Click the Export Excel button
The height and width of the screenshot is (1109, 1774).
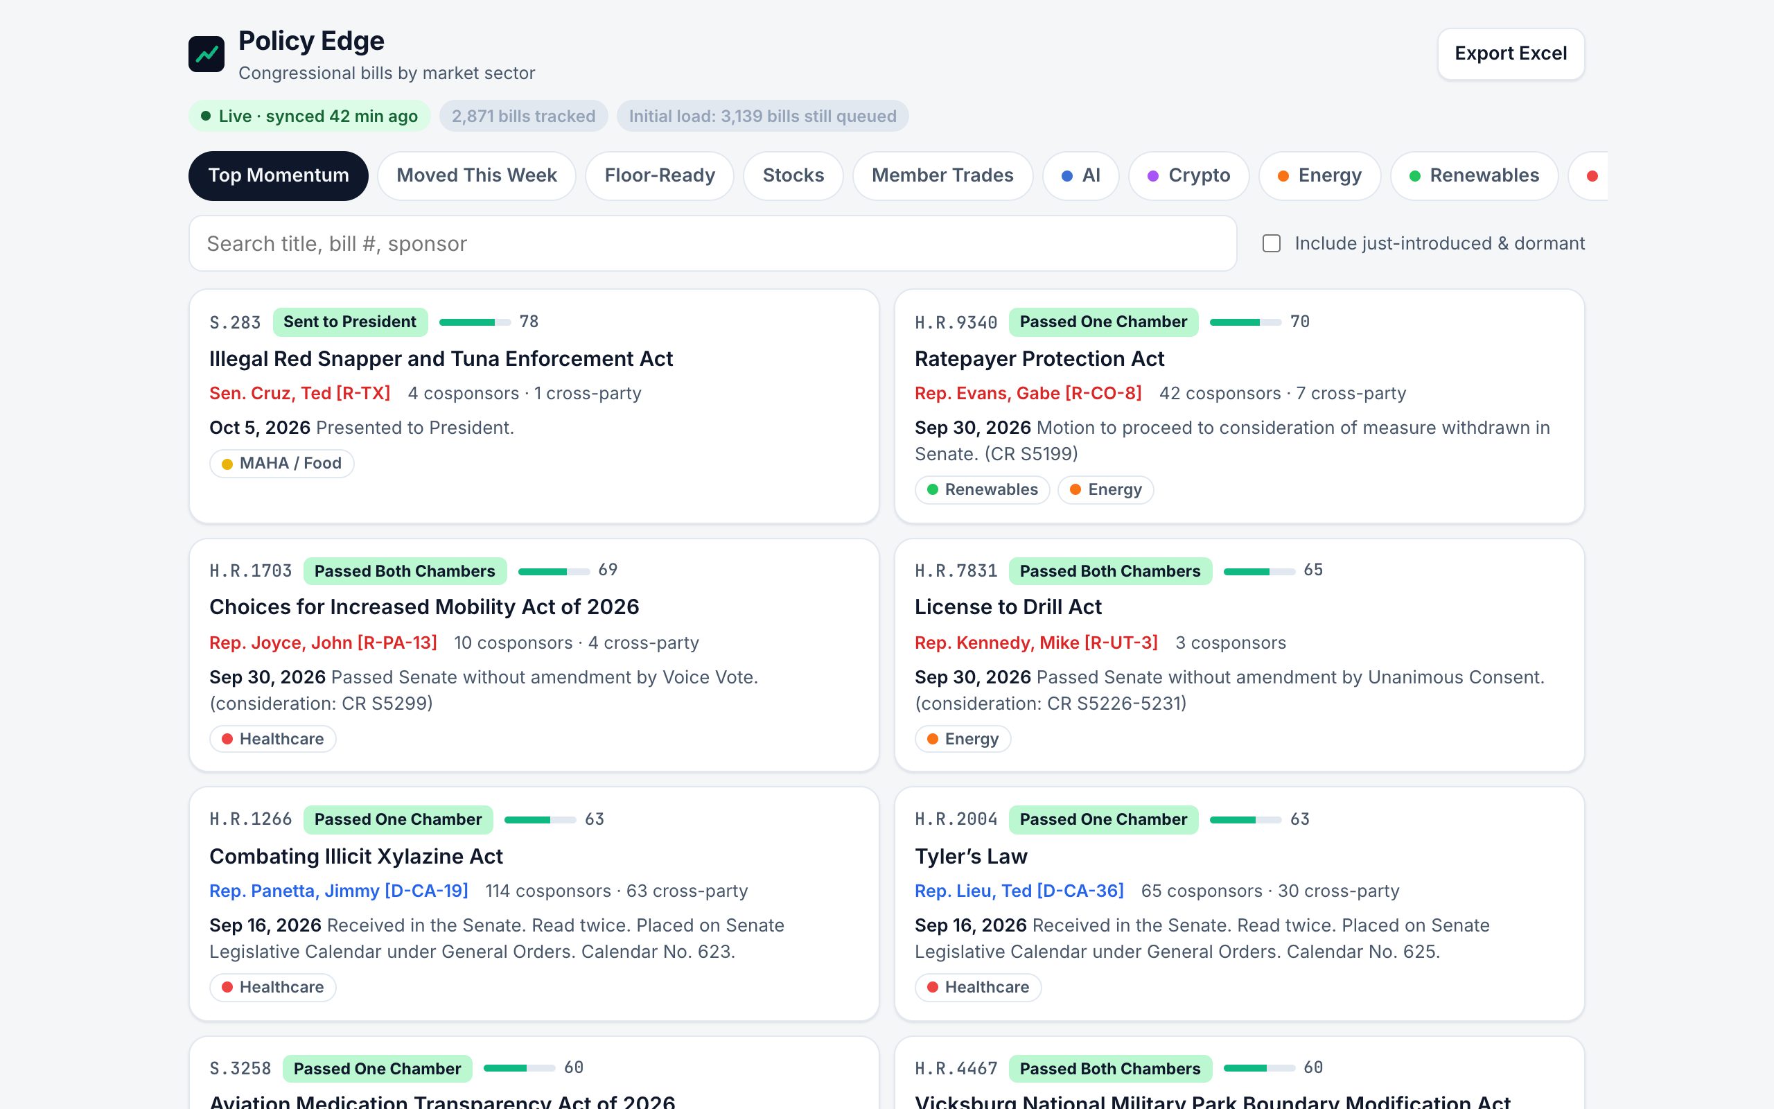point(1510,53)
